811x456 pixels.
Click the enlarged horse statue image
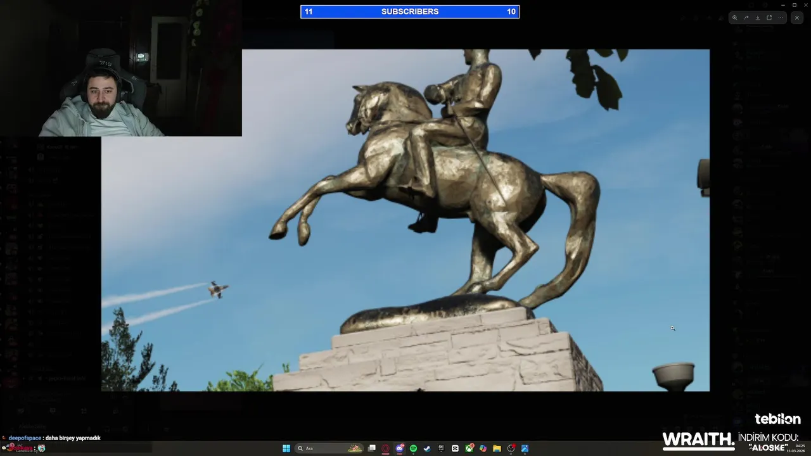[405, 220]
